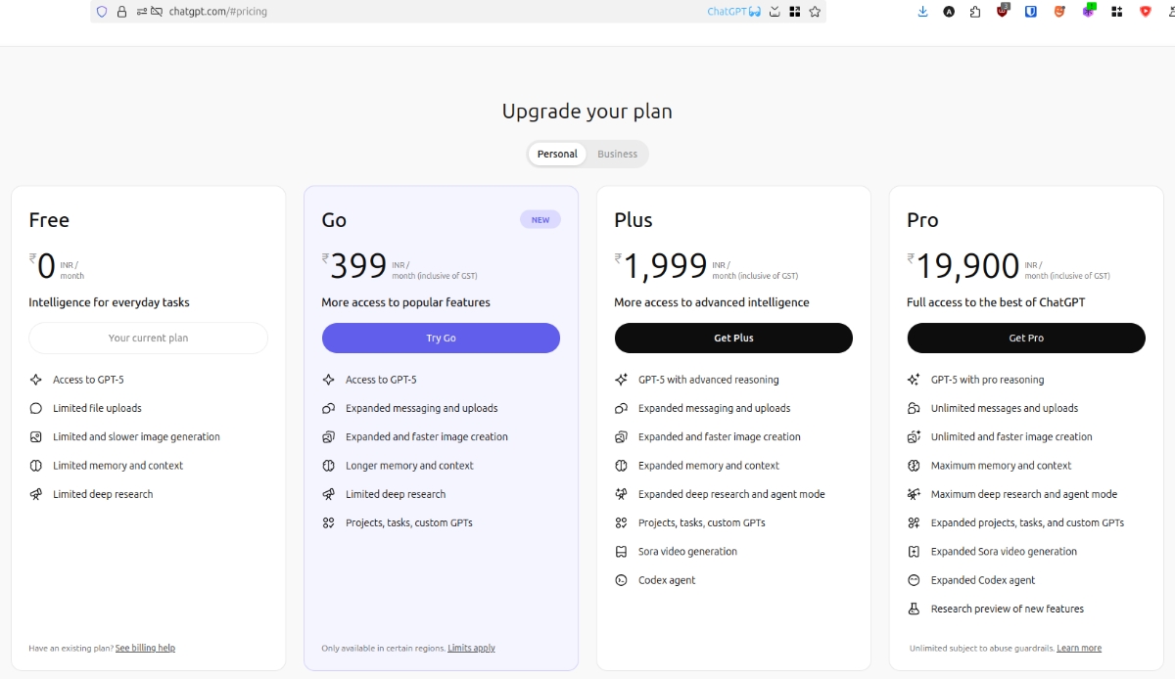Viewport: 1175px width, 679px height.
Task: Click the Sora video generation icon in Plus
Action: pyautogui.click(x=620, y=551)
